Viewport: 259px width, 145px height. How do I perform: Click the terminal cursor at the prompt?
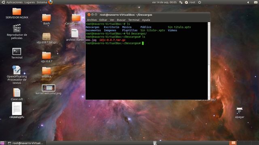pyautogui.click(x=143, y=43)
